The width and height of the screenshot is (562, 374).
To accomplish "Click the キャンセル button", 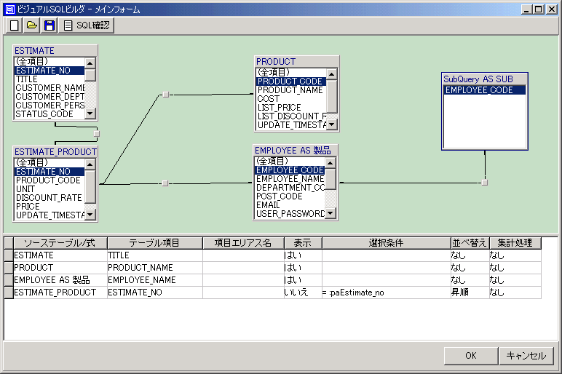I will (x=526, y=356).
